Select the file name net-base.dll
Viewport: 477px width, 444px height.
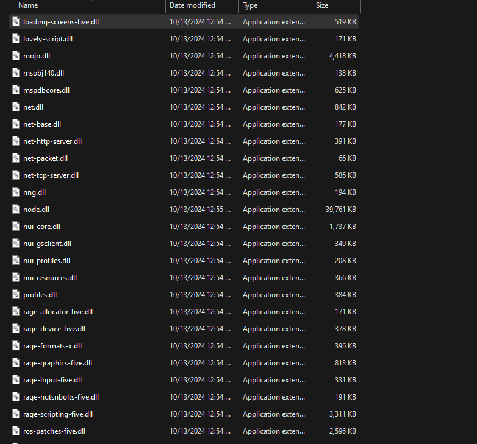coord(42,124)
